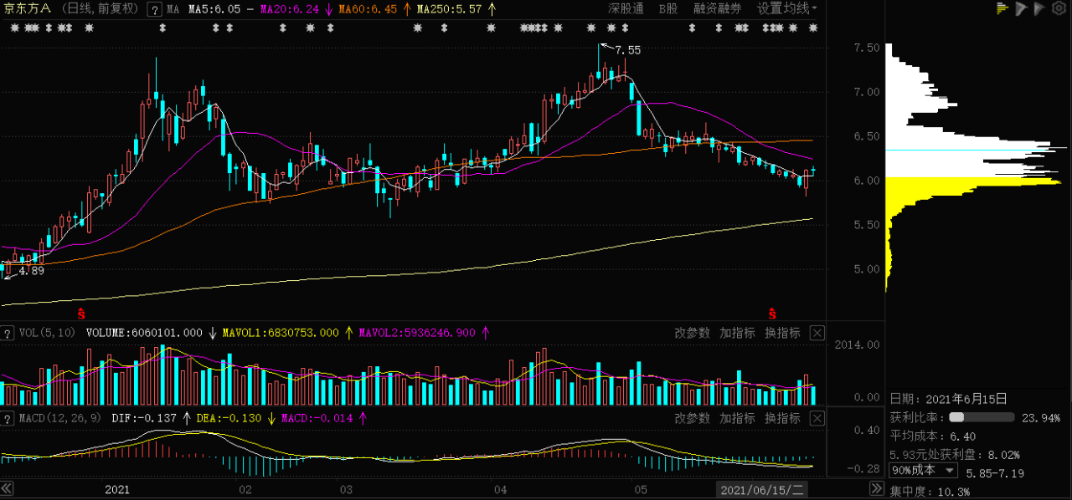Click the gear settings icon top-right
Screen dimensions: 1072x500
pos(1060,8)
